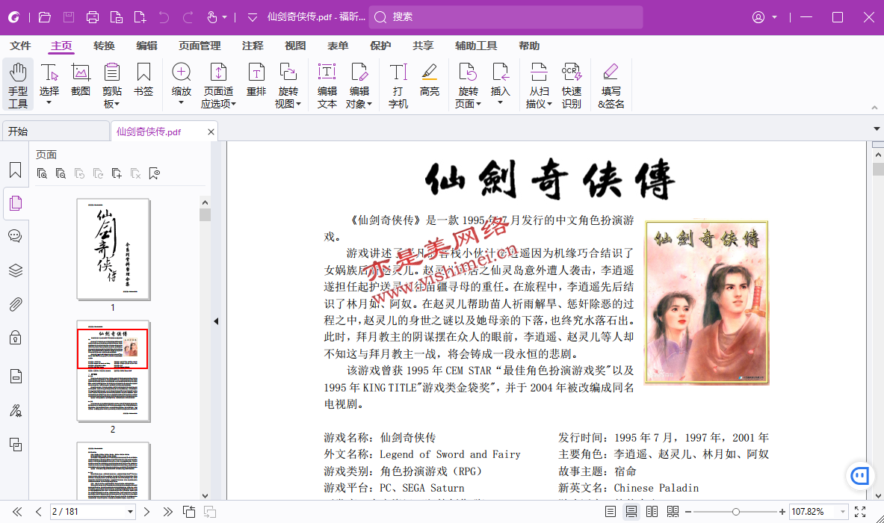Go to the next page
The height and width of the screenshot is (523, 884).
[146, 512]
